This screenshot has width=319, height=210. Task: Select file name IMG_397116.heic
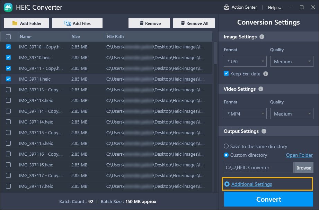[x=36, y=165]
